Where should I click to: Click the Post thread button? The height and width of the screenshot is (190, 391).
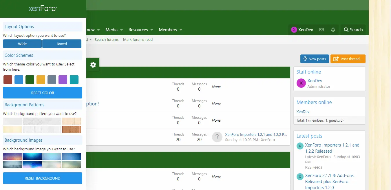348,59
